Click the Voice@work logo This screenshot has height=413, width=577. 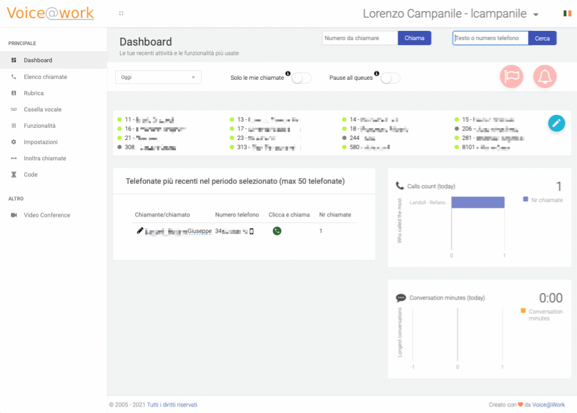pyautogui.click(x=51, y=13)
